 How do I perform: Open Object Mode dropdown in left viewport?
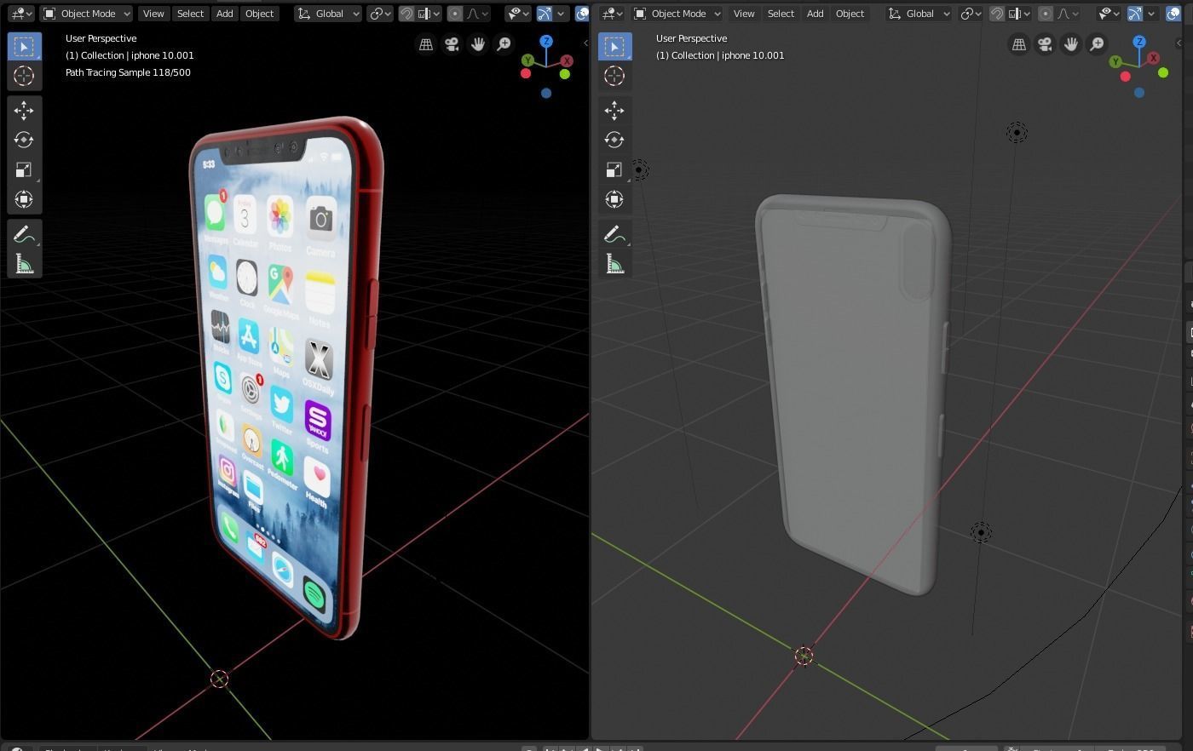tap(86, 14)
